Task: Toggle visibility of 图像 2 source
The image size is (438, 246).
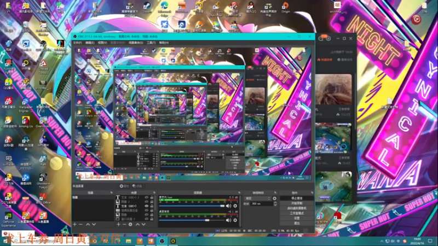Action: 146,202
